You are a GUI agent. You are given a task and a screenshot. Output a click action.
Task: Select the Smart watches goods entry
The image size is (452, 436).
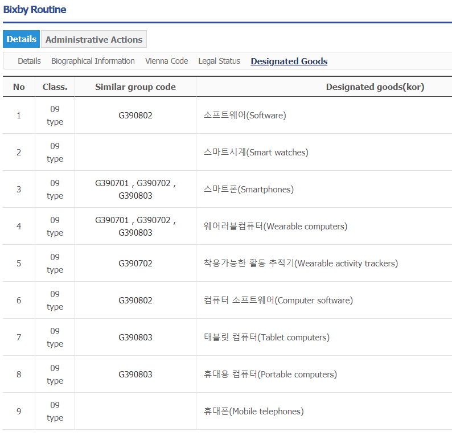pyautogui.click(x=256, y=152)
